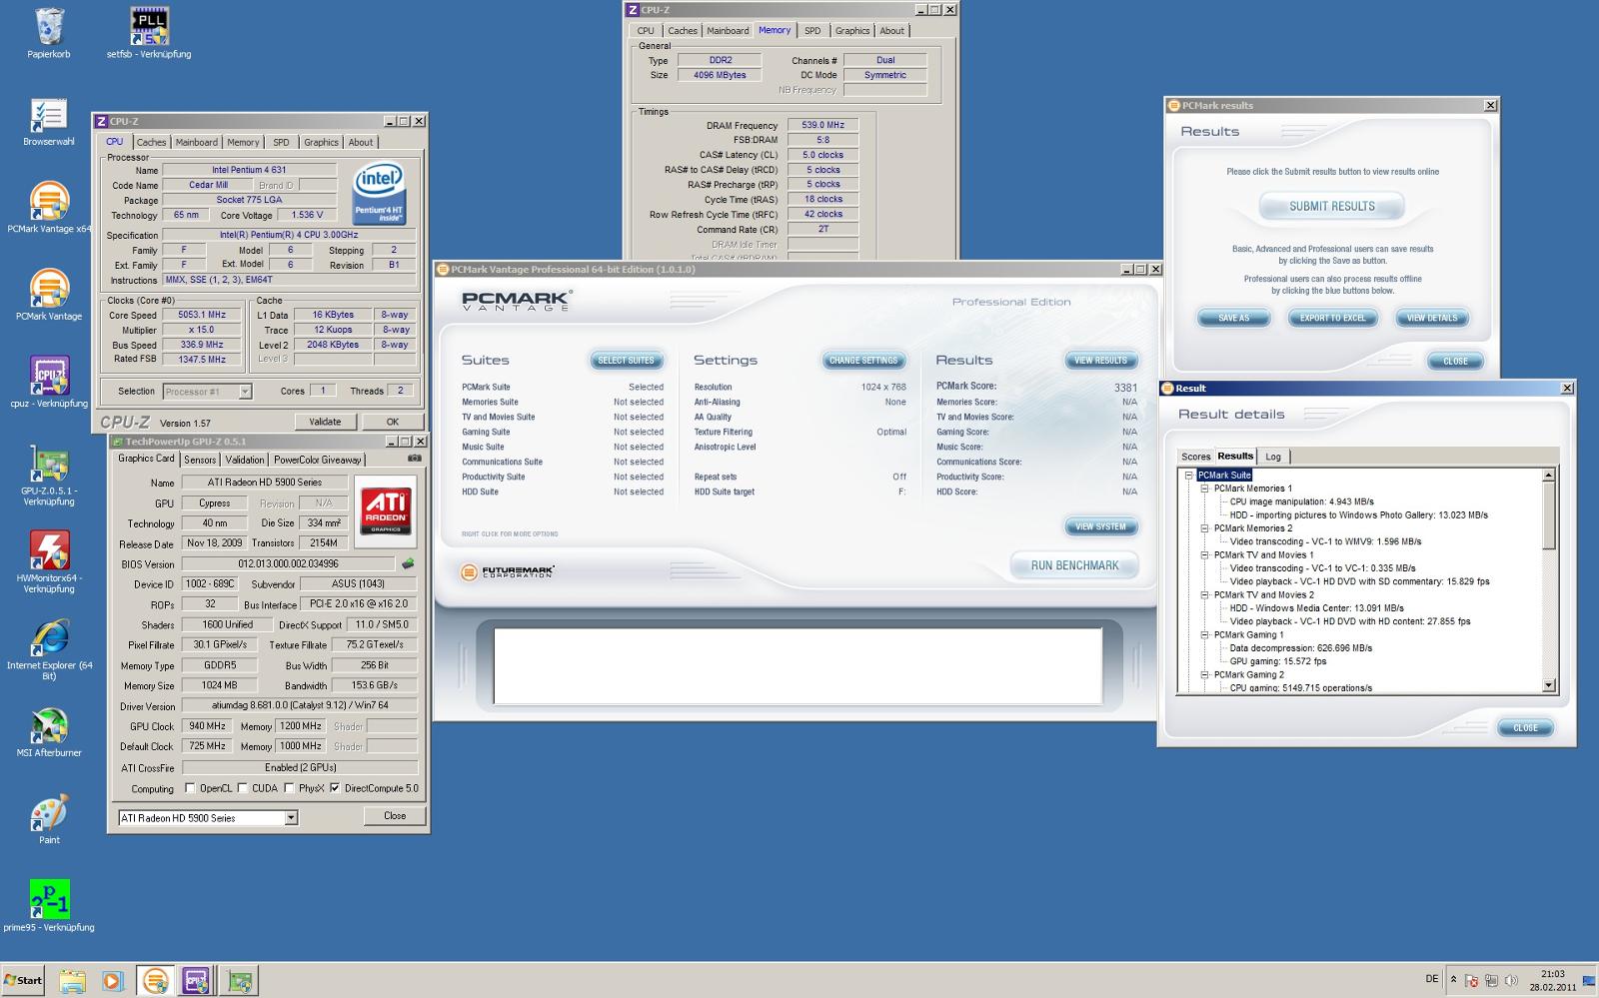Screen dimensions: 1599x998
Task: Click the VIEW SYSTEM button
Action: tap(1100, 526)
